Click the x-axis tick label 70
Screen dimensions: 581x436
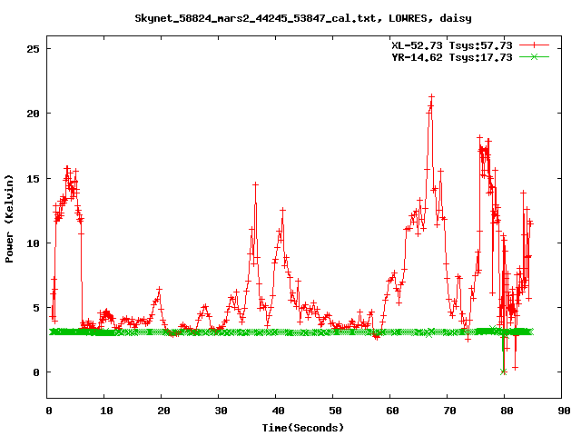tap(449, 411)
